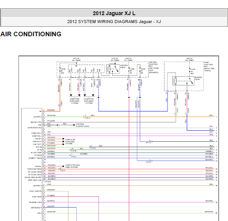Click the ignition relay coil-and-switch symbol
Screen dimensions: 228x221
pyautogui.click(x=113, y=69)
